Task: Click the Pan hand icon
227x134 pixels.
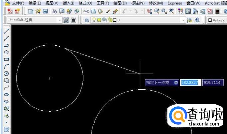Action: 149,11
